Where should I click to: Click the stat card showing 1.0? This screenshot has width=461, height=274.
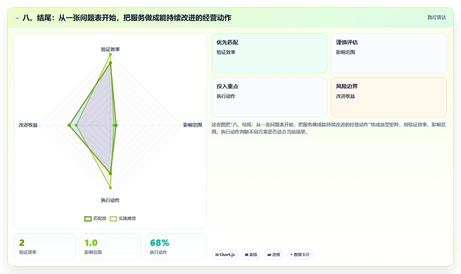[110, 246]
